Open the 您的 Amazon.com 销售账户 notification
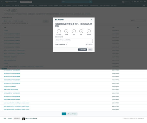147x123 pixels. coord(10,86)
